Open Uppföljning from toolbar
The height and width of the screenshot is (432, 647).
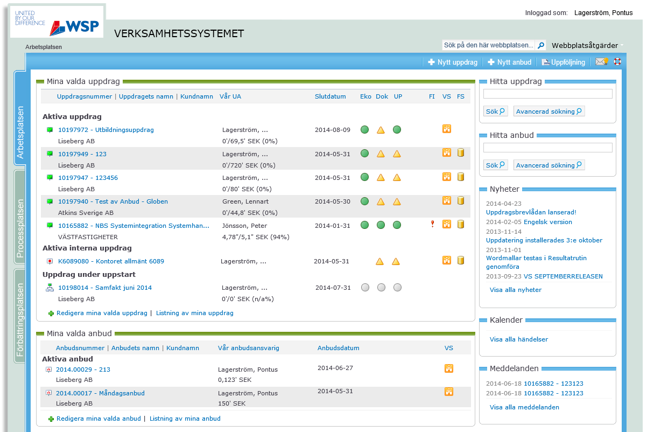(x=563, y=62)
